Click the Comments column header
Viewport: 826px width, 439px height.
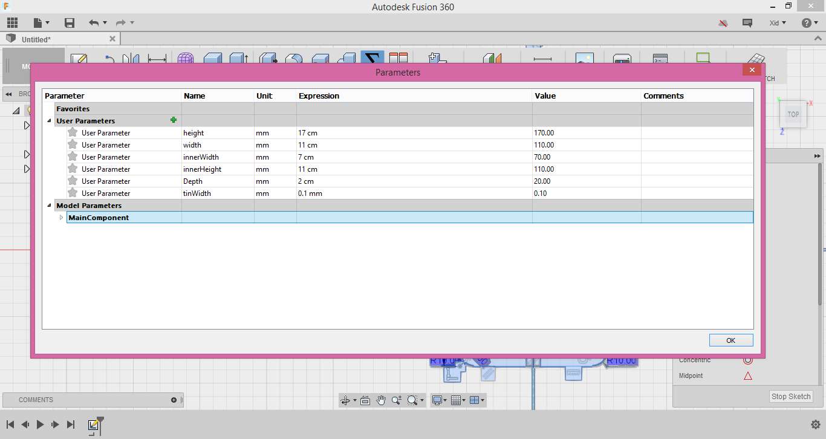(697, 96)
